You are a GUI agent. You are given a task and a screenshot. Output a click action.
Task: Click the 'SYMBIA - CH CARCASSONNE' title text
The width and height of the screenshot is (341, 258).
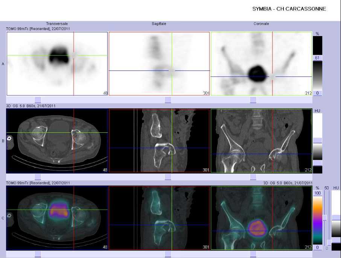(289, 9)
